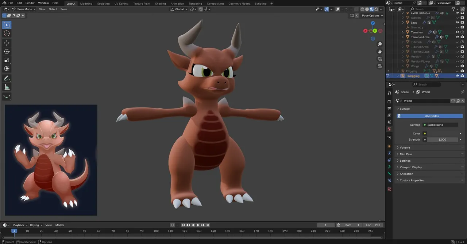
Task: Pin the World properties context
Action: (462, 92)
